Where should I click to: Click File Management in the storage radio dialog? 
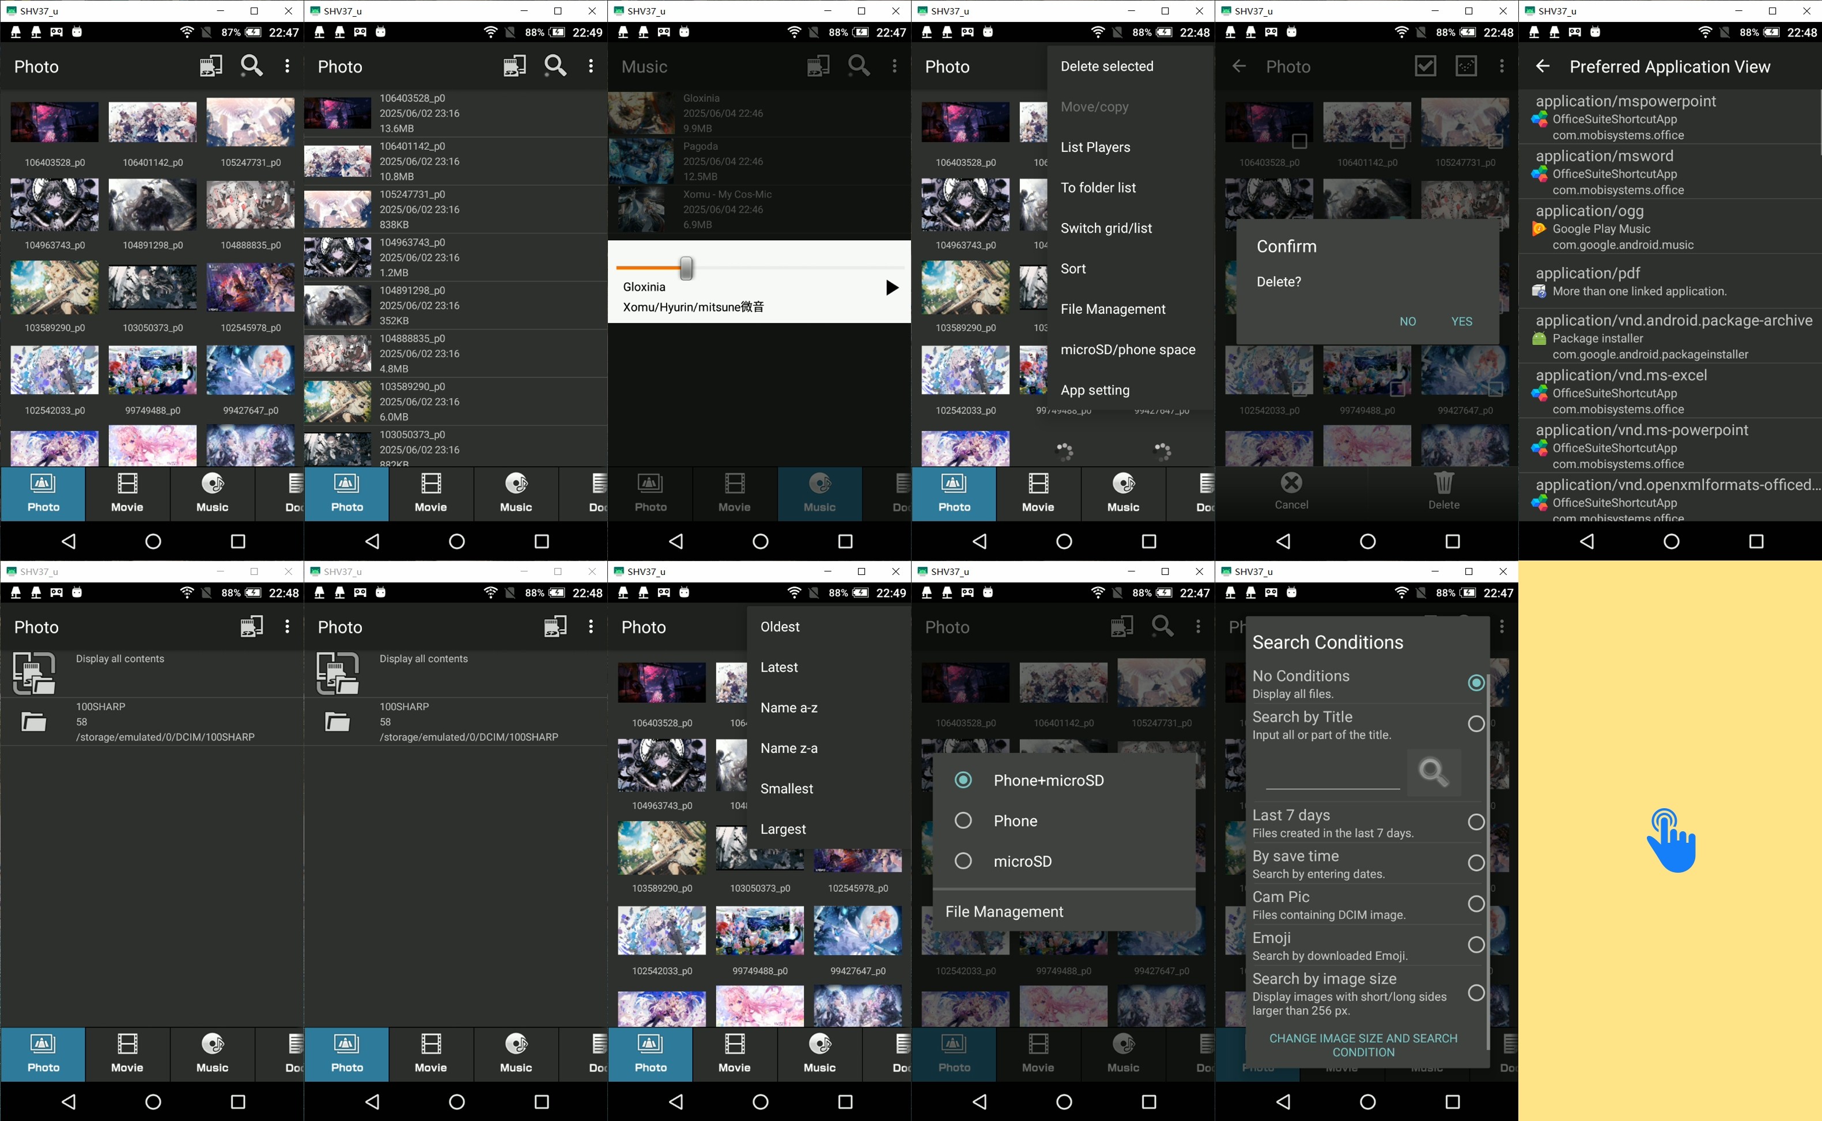[1063, 911]
